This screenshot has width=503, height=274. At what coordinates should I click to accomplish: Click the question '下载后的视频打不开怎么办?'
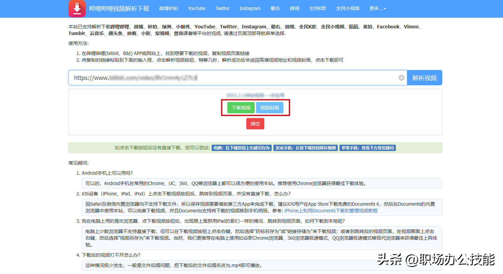111,255
